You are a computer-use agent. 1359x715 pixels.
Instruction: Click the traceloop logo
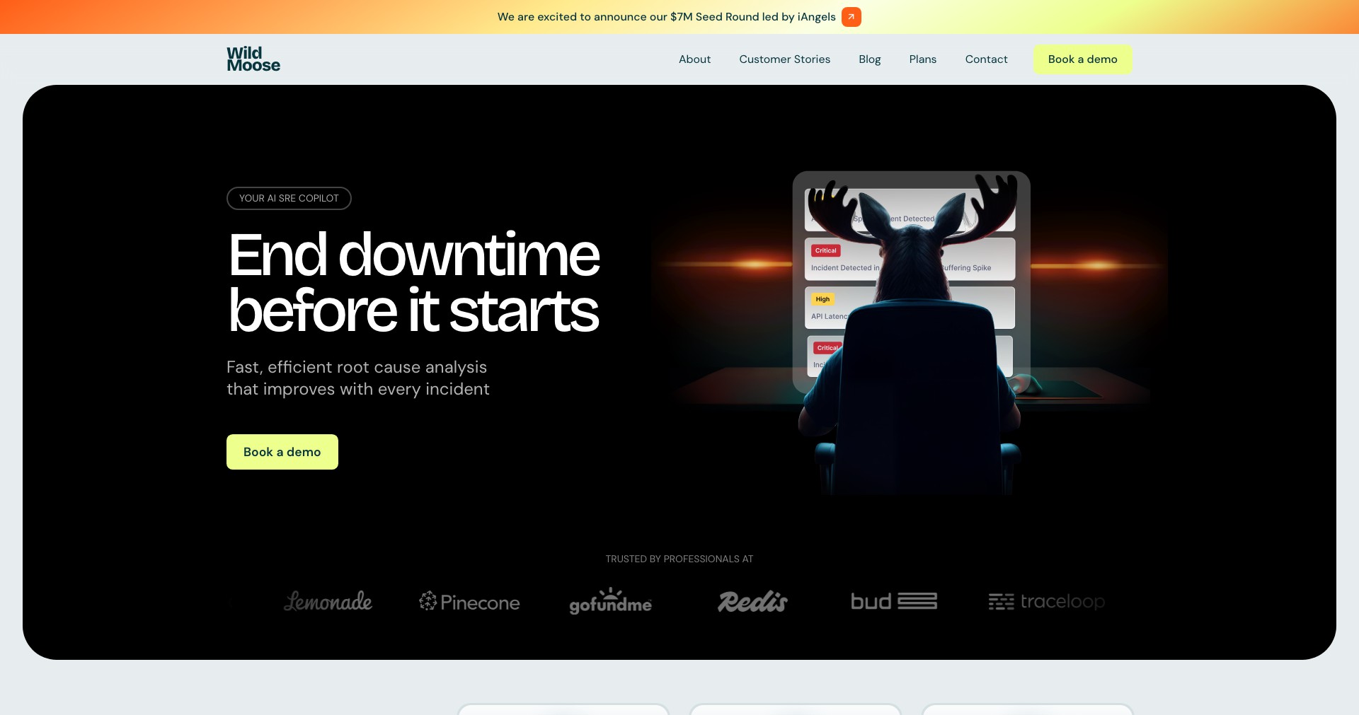coord(1047,601)
